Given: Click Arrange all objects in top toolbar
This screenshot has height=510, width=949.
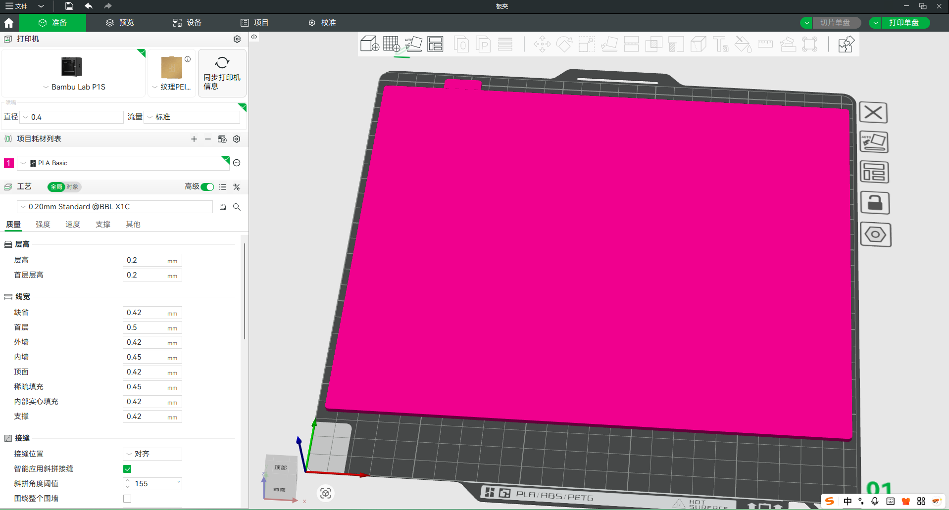Looking at the screenshot, I should 435,44.
